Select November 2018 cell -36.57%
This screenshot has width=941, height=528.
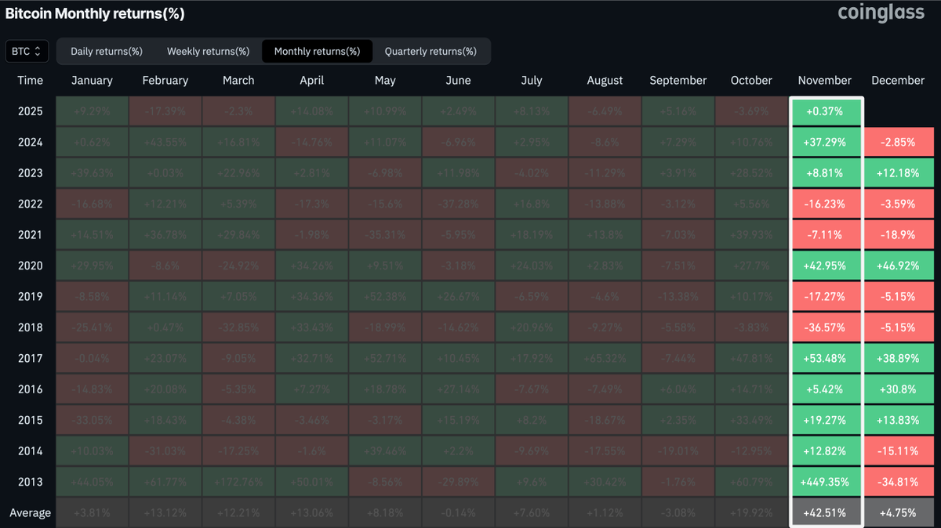tap(825, 327)
